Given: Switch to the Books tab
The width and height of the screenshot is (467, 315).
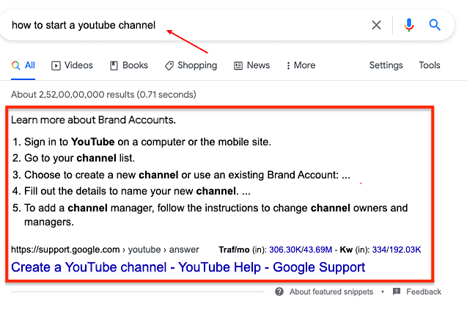Looking at the screenshot, I should click(129, 65).
